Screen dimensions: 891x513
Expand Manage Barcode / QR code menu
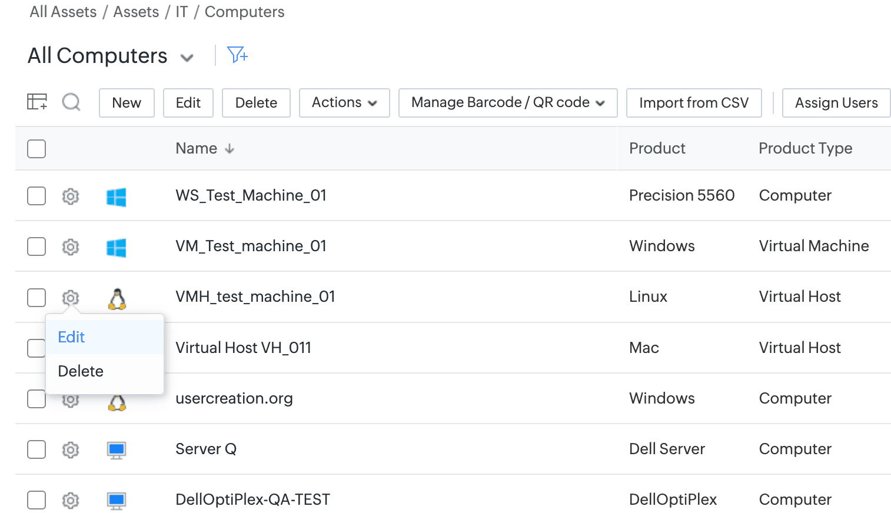tap(507, 103)
